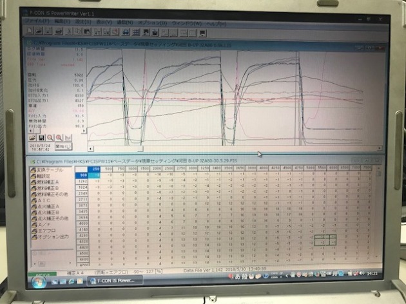Select 燃料補正その他 in the map tree
406x304 pixels.
click(50, 195)
